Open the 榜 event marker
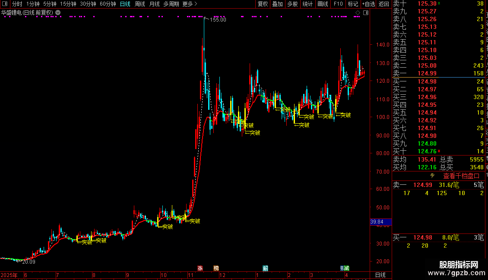 pos(216,268)
